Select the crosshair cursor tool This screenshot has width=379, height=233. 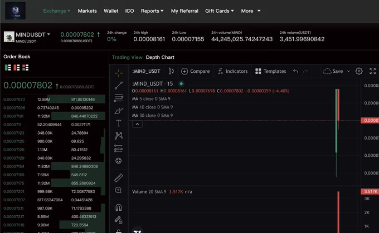tap(119, 73)
